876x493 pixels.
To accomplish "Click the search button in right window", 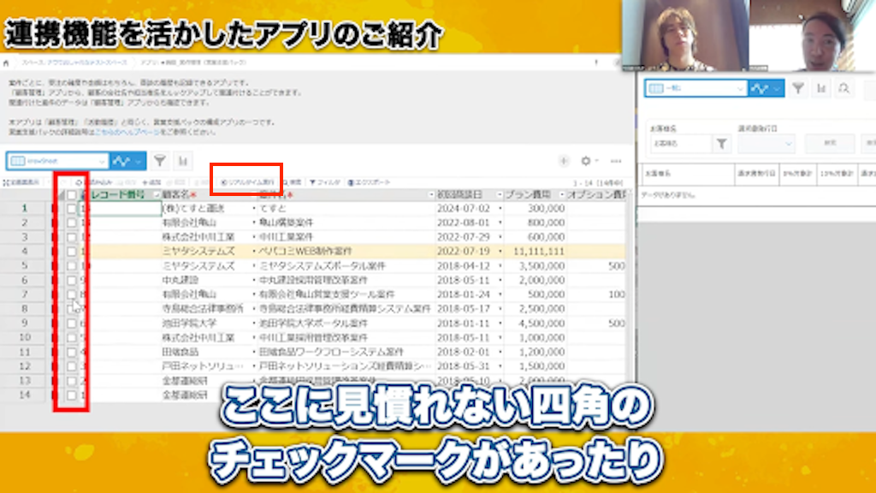I will [830, 144].
